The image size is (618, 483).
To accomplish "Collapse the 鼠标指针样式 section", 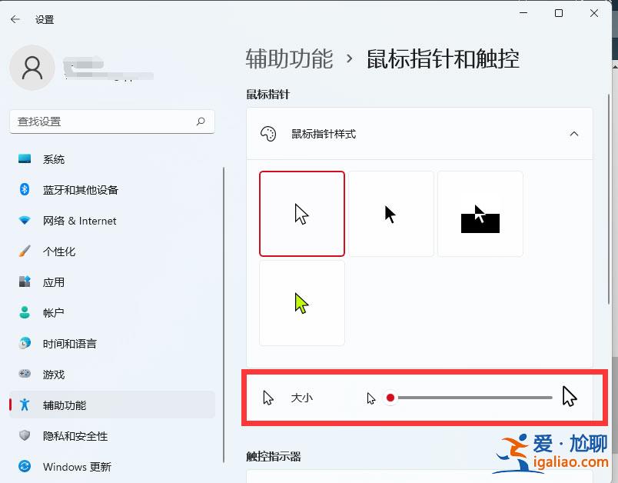I will (x=574, y=133).
